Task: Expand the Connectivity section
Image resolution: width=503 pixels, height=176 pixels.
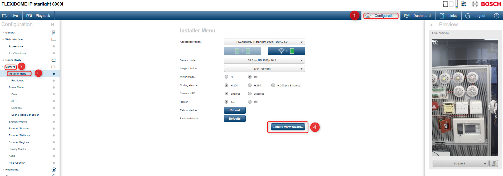Action: pyautogui.click(x=3, y=60)
